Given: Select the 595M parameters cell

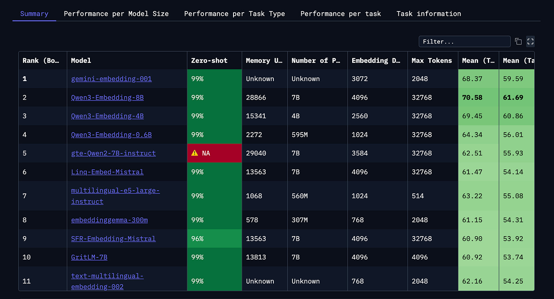Looking at the screenshot, I should click(x=318, y=134).
